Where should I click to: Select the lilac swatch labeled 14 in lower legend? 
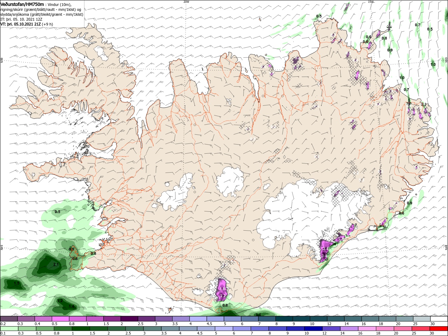(x=349, y=329)
